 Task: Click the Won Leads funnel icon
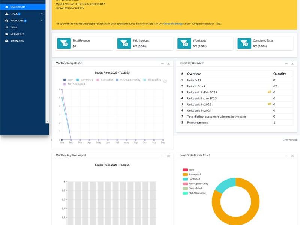[184, 43]
